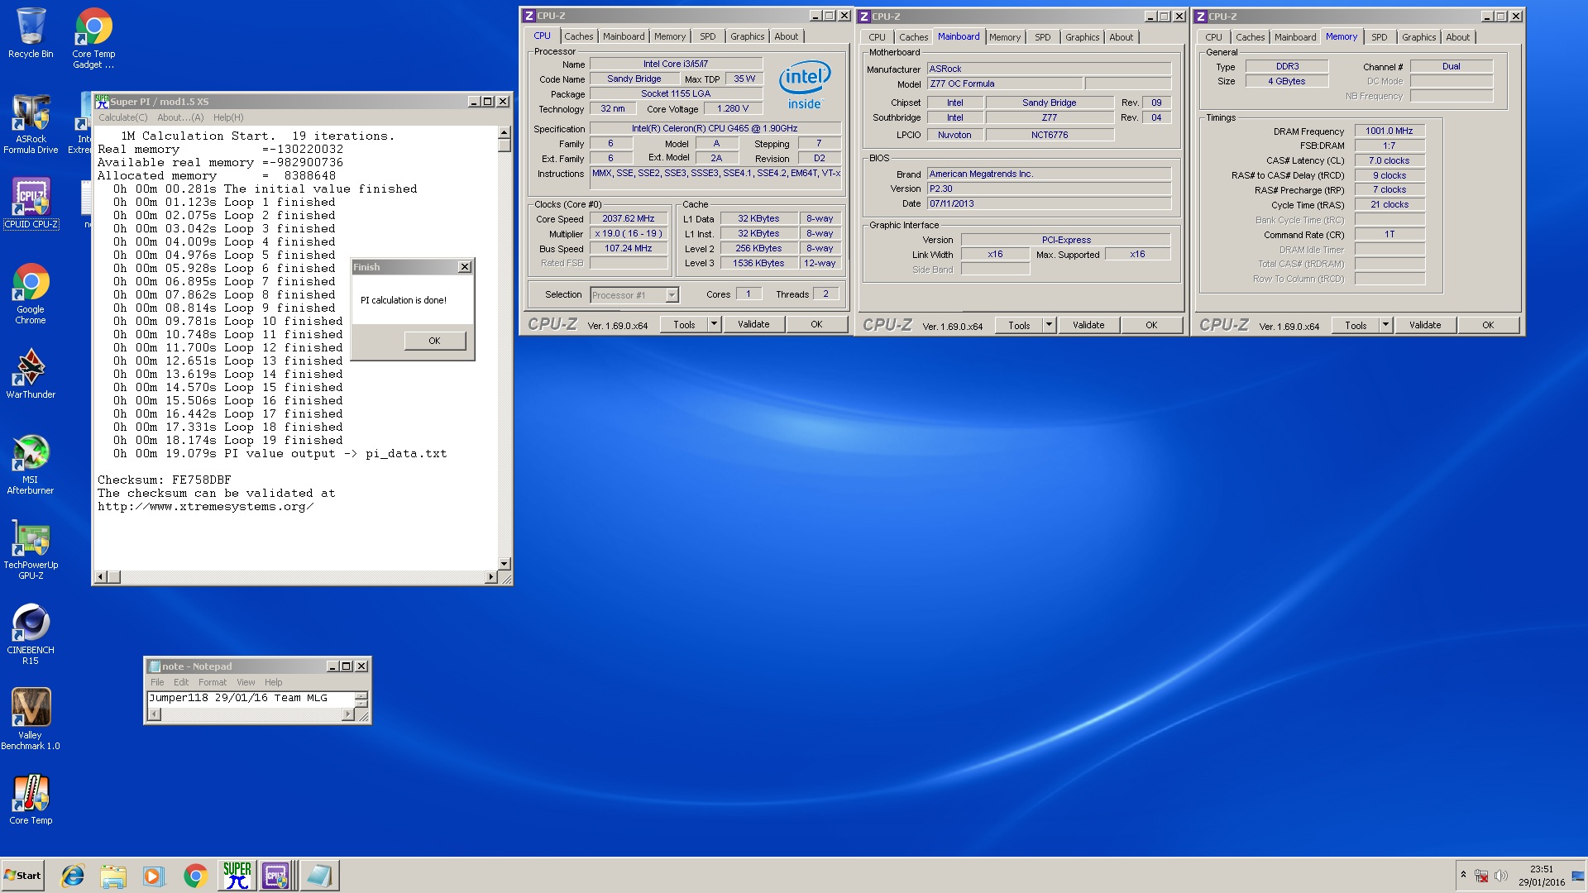Open SPD tab in Memory CPU-Z window
This screenshot has width=1588, height=893.
point(1380,37)
